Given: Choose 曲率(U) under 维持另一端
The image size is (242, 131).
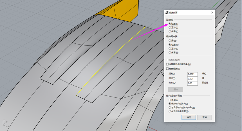Looking at the screenshot, I should click(x=170, y=52).
